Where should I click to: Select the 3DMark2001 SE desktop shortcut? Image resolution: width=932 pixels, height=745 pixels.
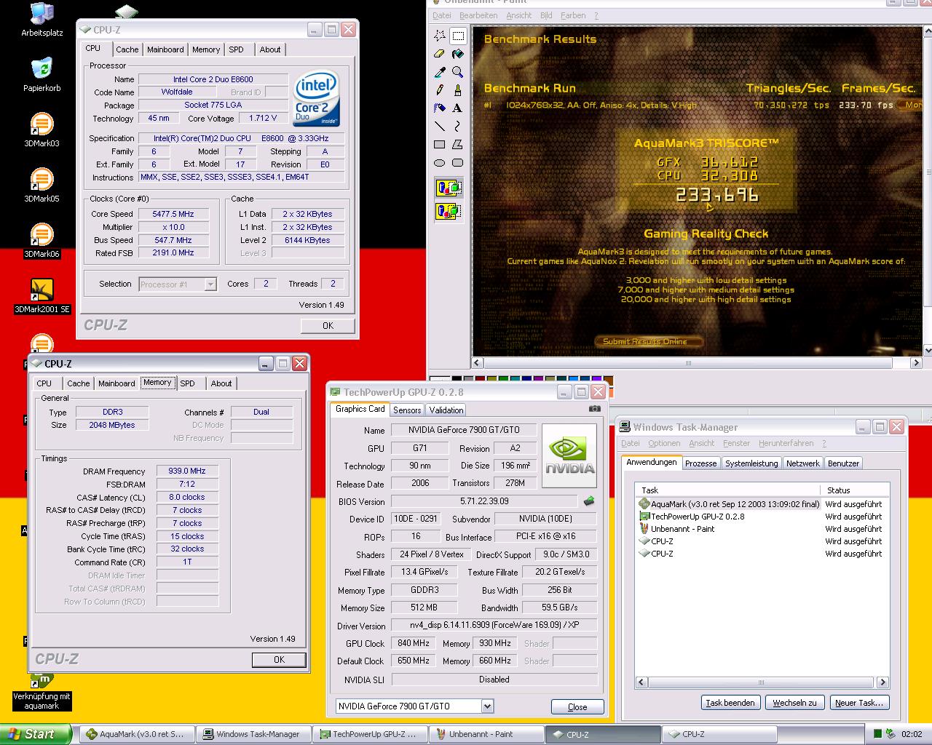[42, 297]
